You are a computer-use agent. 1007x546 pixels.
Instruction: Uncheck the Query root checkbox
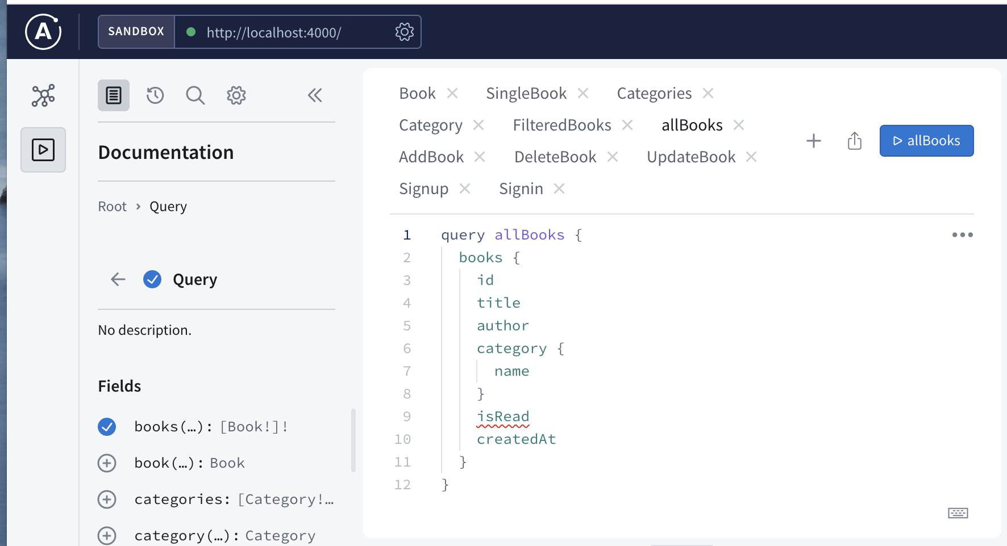152,279
